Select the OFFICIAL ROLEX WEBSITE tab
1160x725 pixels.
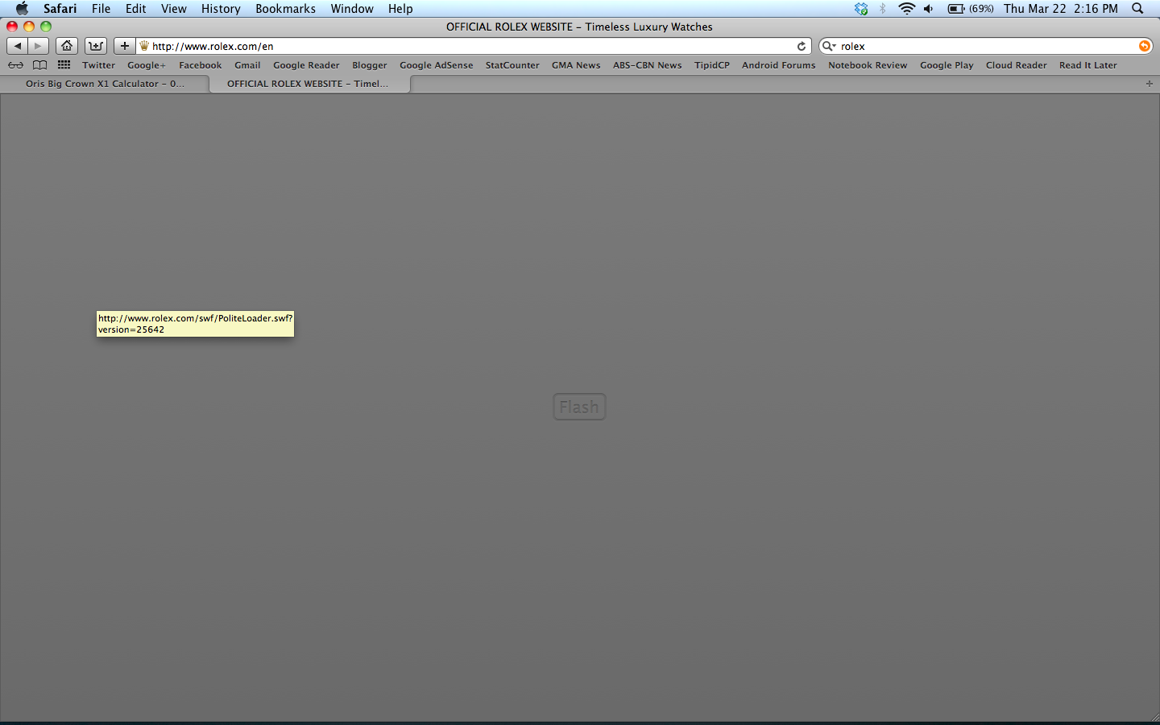(x=309, y=84)
